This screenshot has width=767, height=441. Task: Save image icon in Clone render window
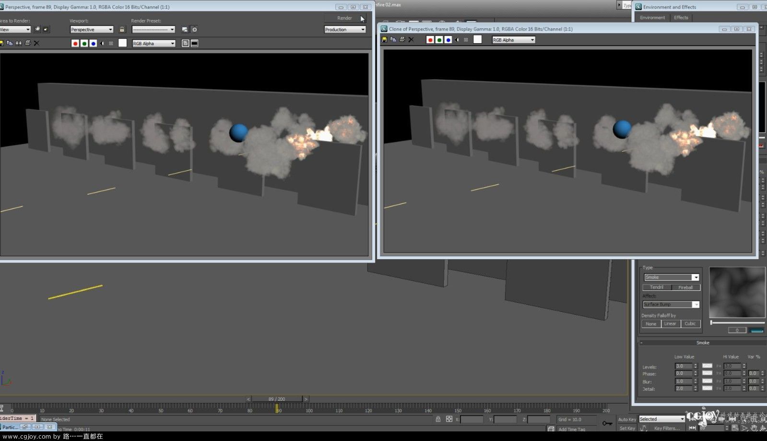tap(384, 40)
